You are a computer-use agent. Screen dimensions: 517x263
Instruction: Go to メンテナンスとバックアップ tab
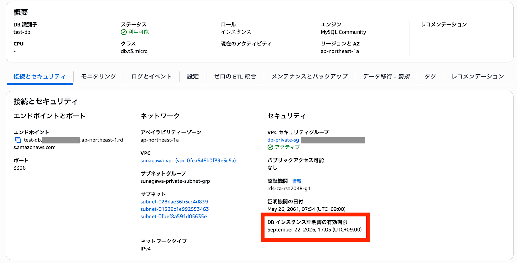pyautogui.click(x=309, y=77)
